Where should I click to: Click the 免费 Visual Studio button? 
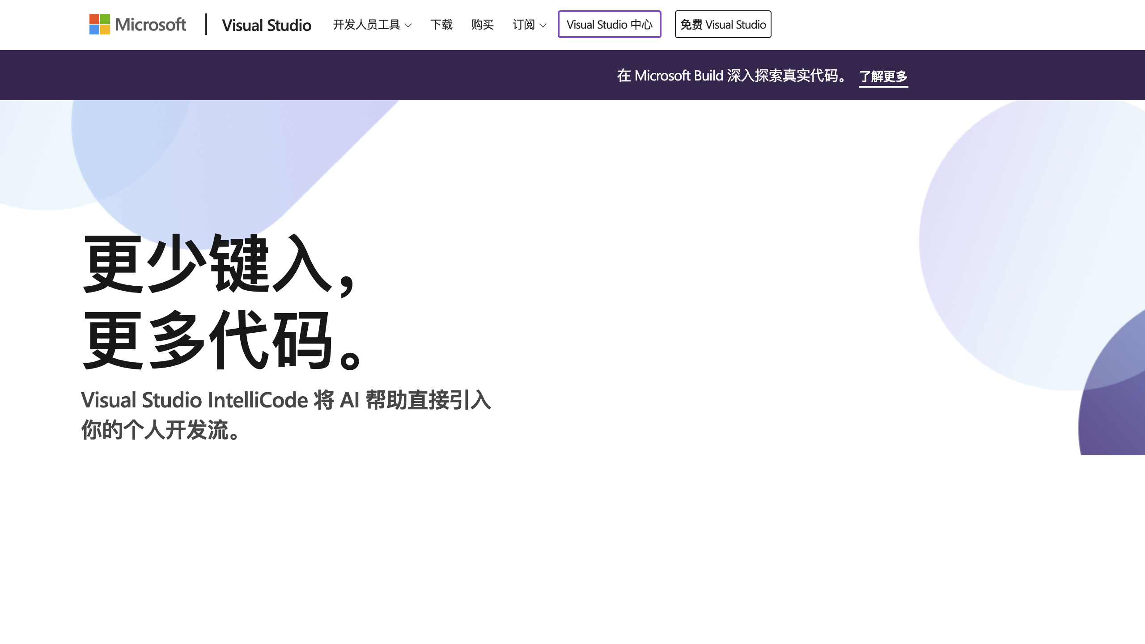[x=723, y=24]
